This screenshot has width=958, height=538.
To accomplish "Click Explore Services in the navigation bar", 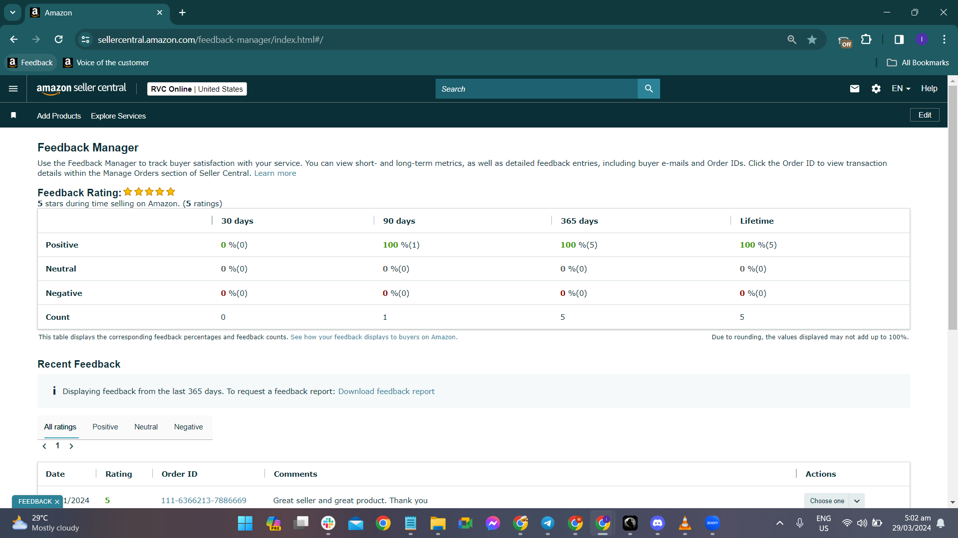I will pos(118,116).
